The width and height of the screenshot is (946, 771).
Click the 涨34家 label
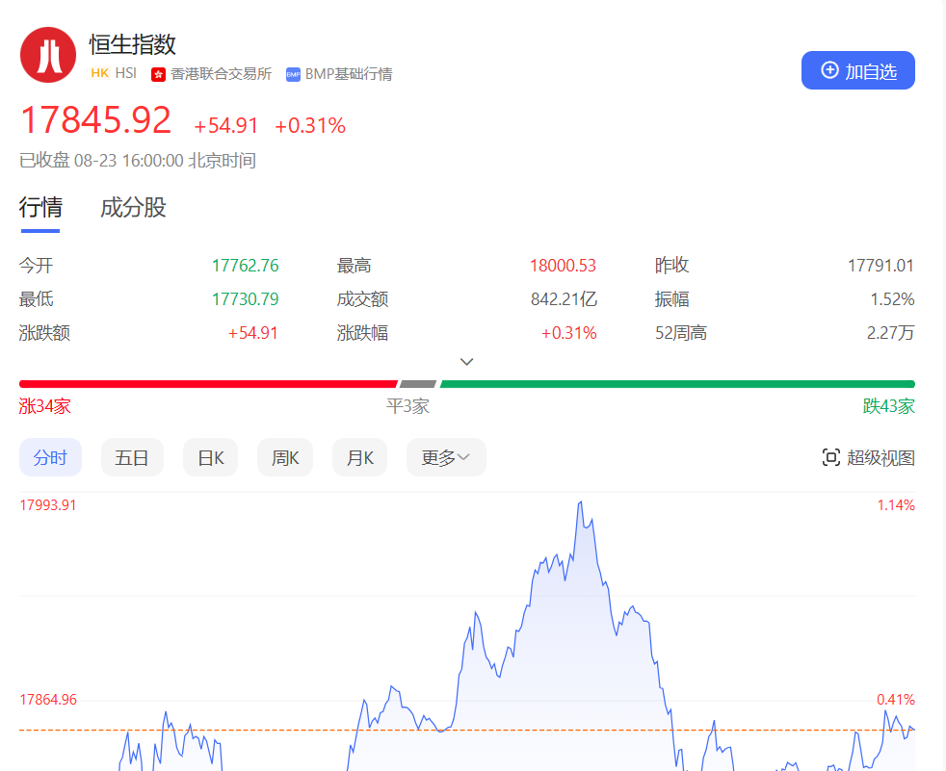point(44,406)
